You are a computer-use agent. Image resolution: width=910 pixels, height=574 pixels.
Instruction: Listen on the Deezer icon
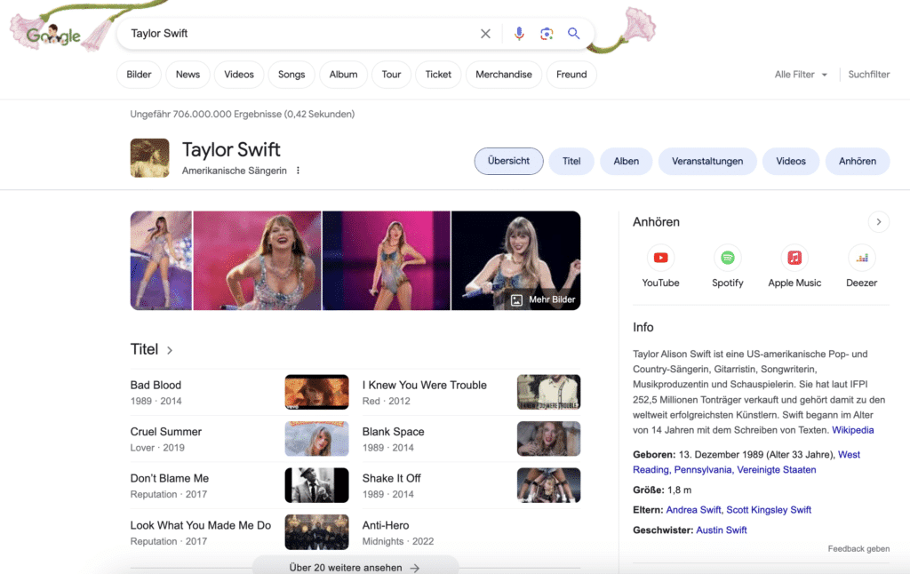[x=862, y=258]
